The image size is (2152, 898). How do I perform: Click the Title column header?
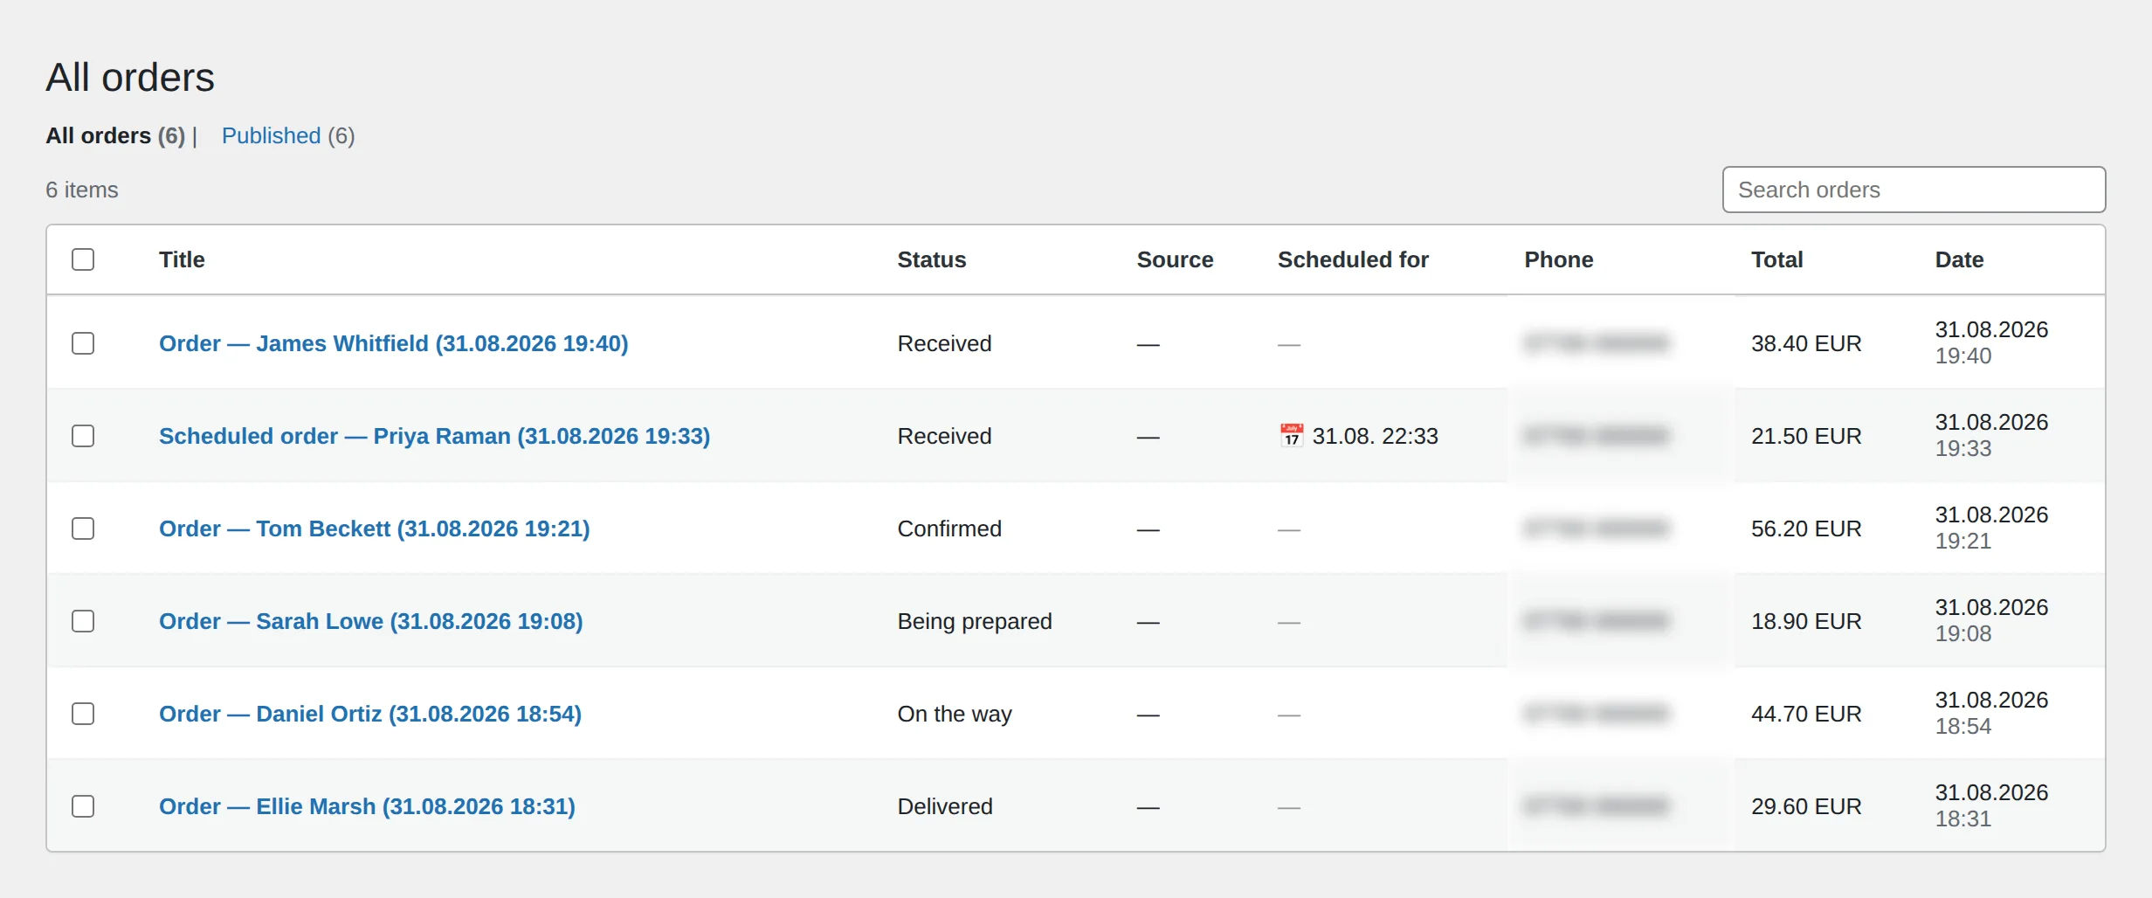pos(182,259)
